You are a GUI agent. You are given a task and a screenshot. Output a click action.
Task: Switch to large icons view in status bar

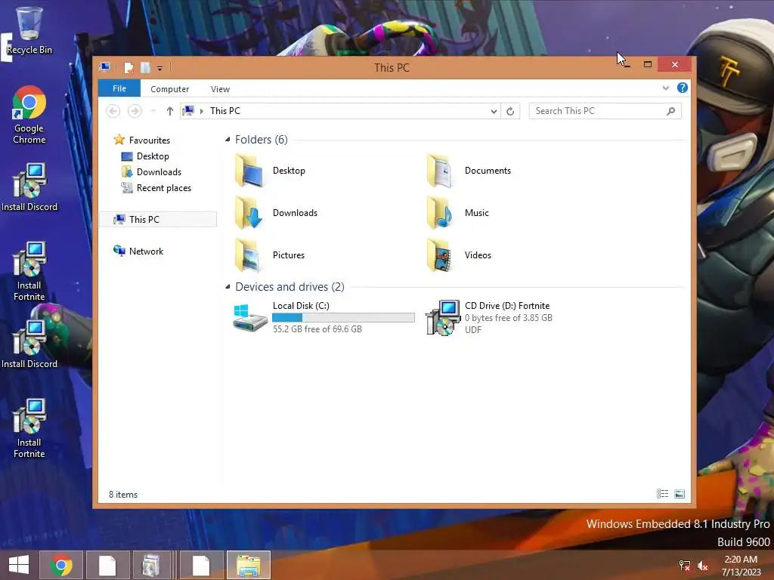(x=680, y=494)
